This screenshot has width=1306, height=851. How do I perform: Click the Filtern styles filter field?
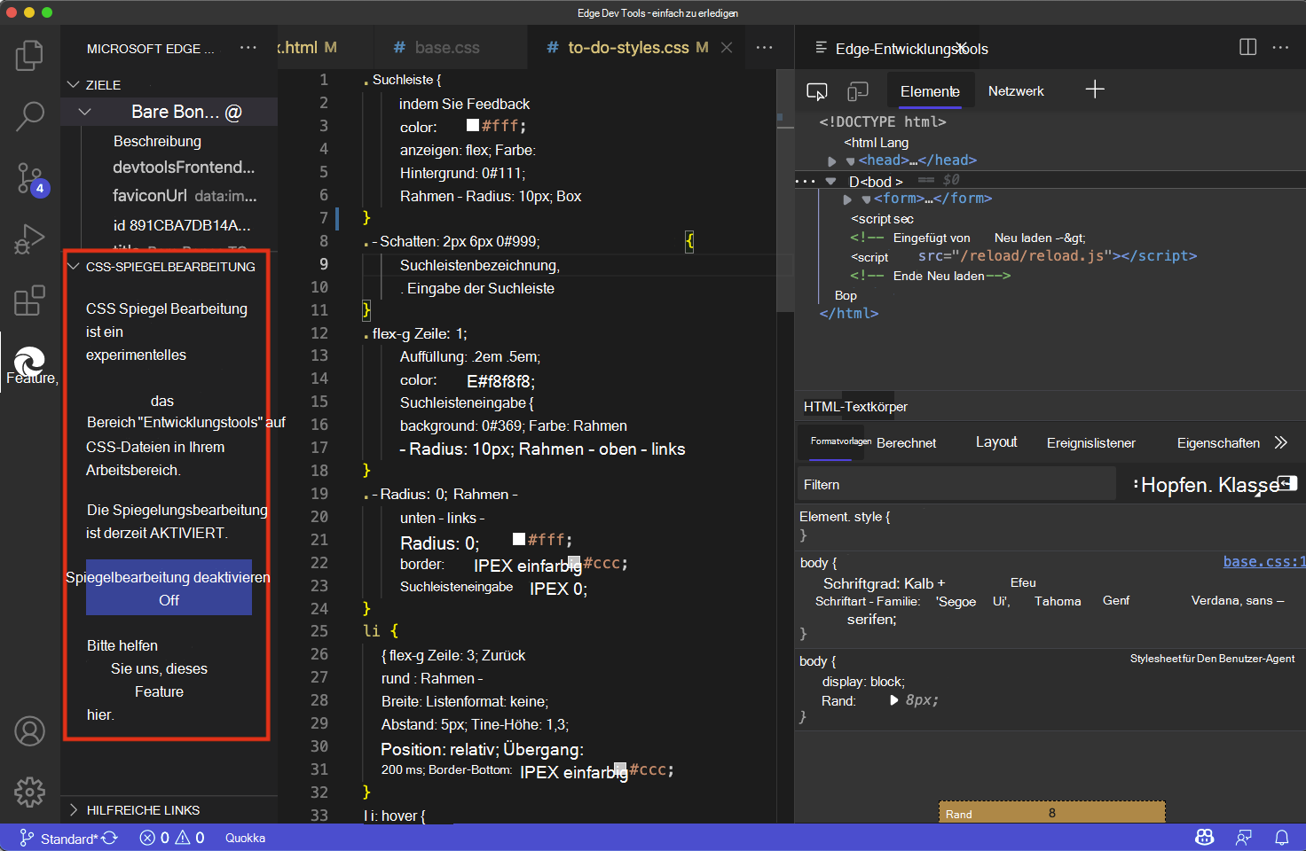[x=956, y=484]
